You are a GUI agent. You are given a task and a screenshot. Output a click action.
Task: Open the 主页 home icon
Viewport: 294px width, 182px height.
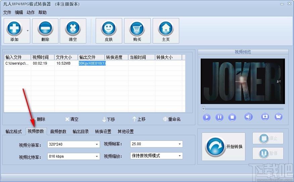pyautogui.click(x=166, y=28)
